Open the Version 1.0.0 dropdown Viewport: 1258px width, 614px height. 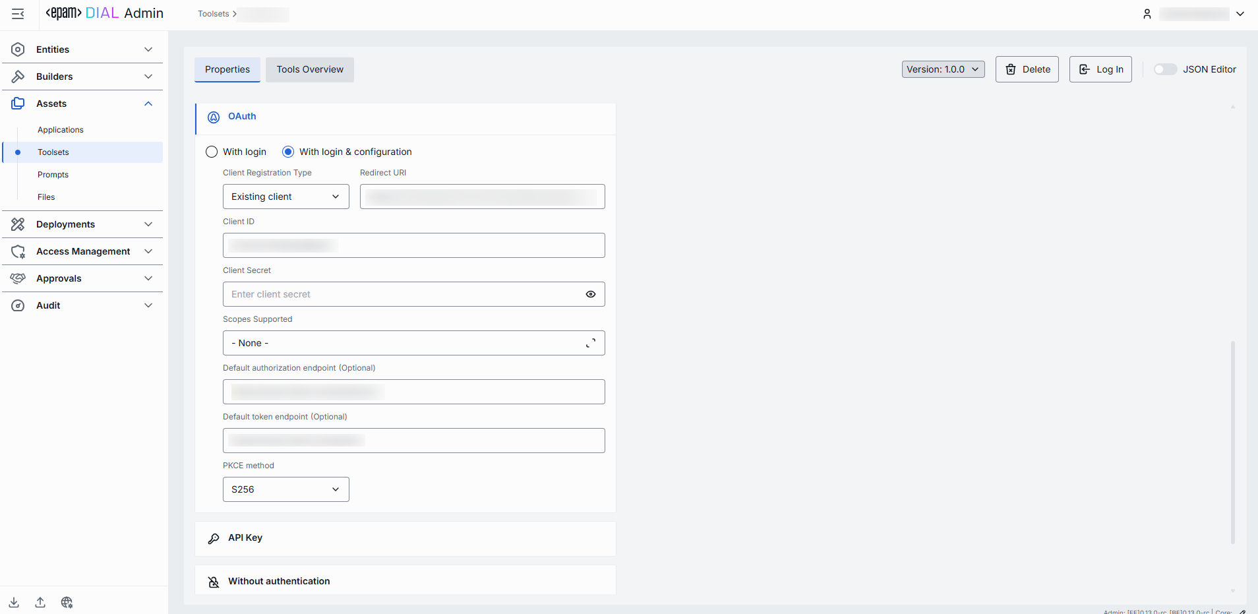click(943, 69)
